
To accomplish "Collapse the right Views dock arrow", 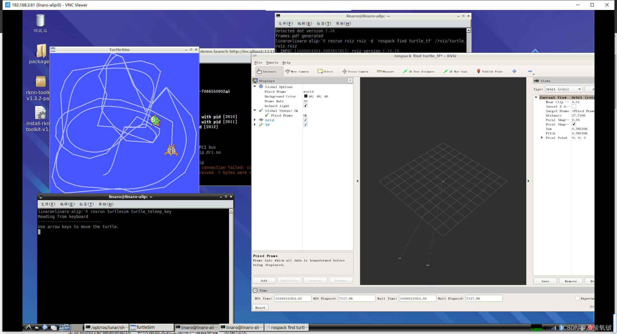I will [528, 181].
